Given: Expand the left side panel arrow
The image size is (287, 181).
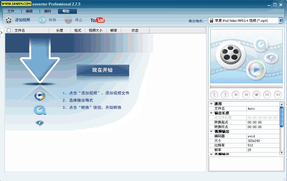Looking at the screenshot, I should coord(2,33).
